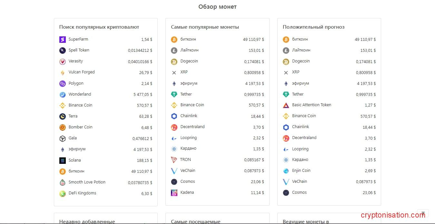Screen dimensions: 435x224
Task: Click the SuperFarm coin icon
Action: point(63,40)
